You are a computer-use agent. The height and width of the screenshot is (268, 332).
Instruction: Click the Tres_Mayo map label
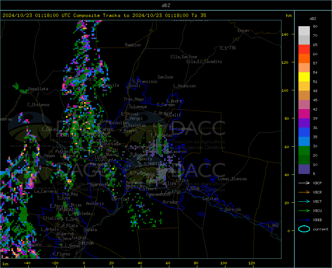pyautogui.click(x=134, y=99)
